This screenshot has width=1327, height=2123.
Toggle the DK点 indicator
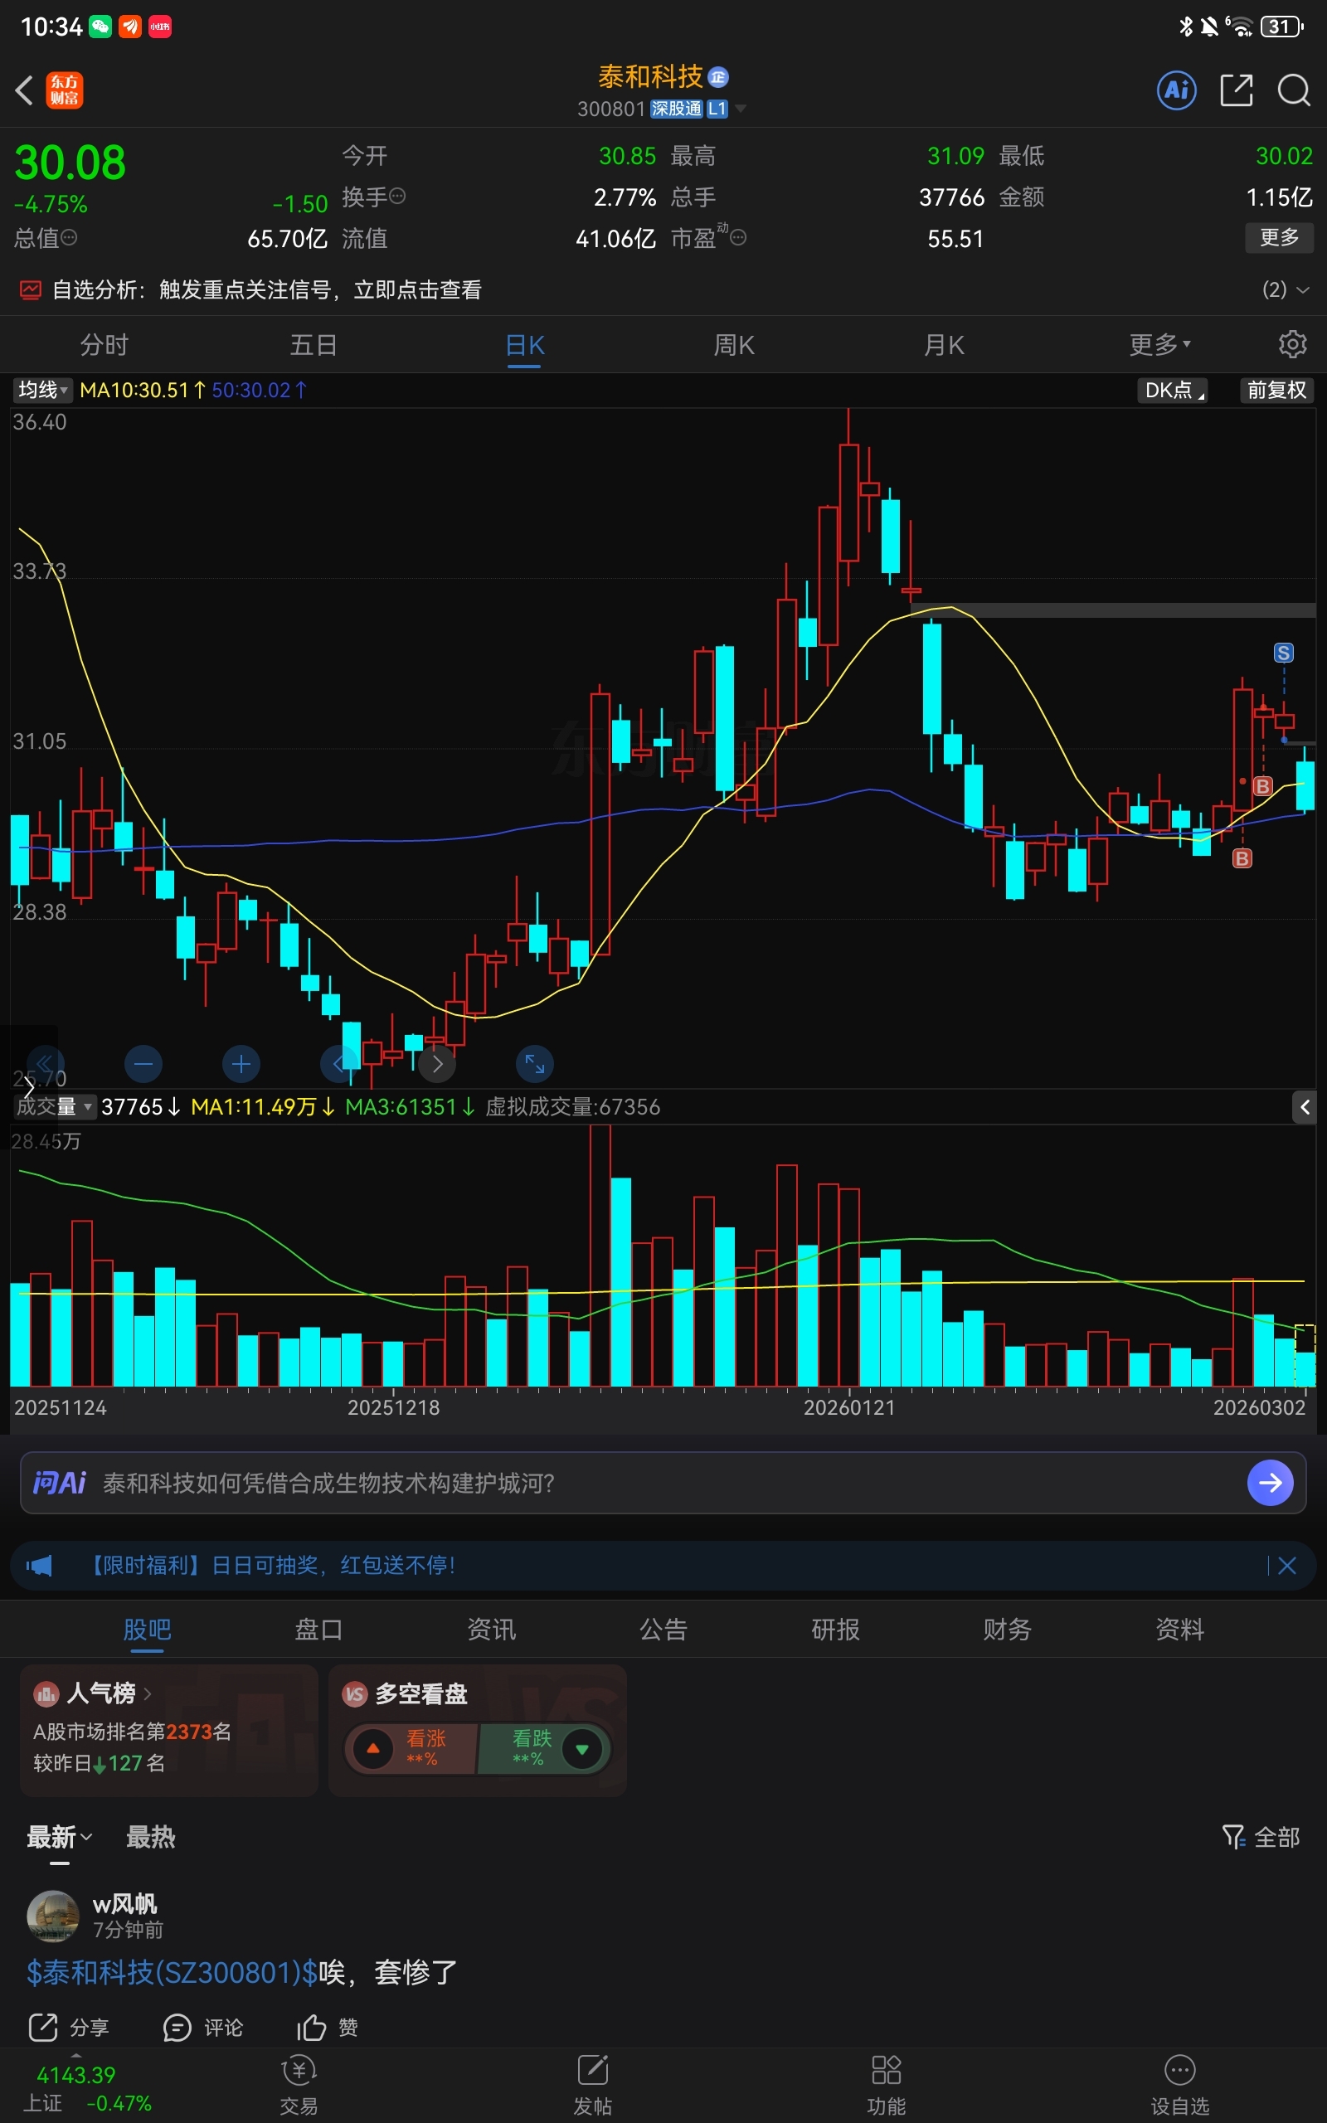click(x=1173, y=391)
